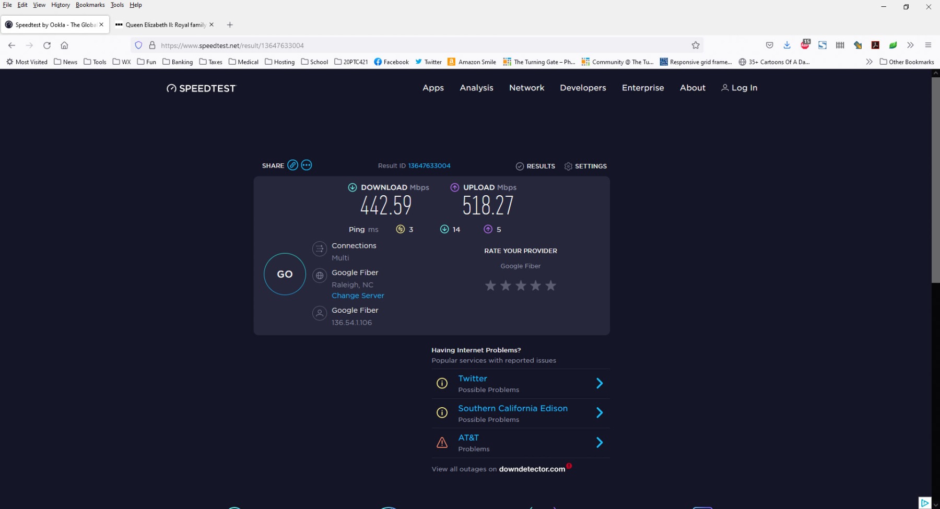
Task: Click the info icon beside Southern California Edison
Action: pos(442,413)
